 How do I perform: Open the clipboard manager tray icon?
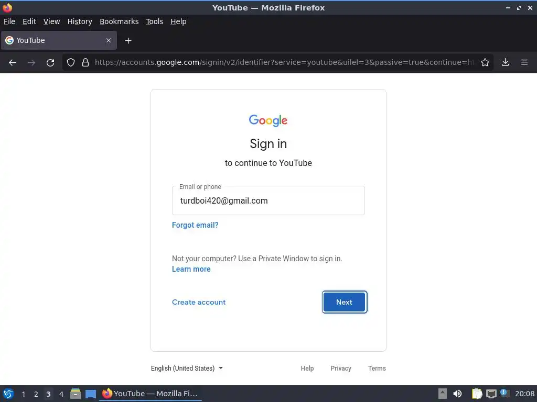(x=477, y=394)
